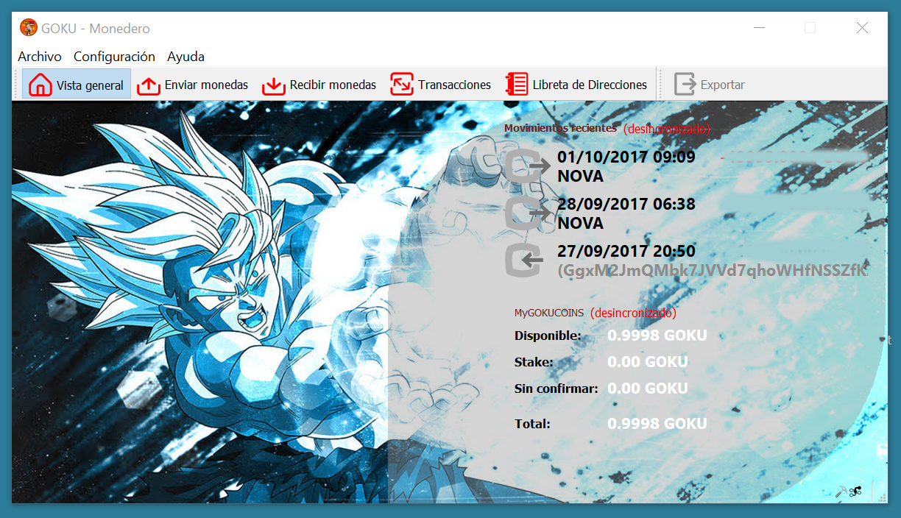This screenshot has height=518, width=901.
Task: Open the Enviar monedas page
Action: [193, 85]
